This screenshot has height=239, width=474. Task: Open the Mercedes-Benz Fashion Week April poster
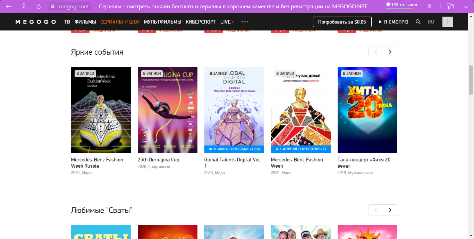pos(301,110)
